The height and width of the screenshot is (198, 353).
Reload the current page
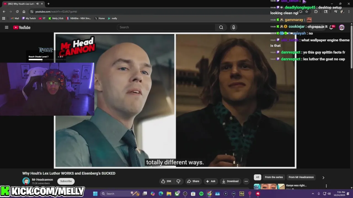coord(17,12)
